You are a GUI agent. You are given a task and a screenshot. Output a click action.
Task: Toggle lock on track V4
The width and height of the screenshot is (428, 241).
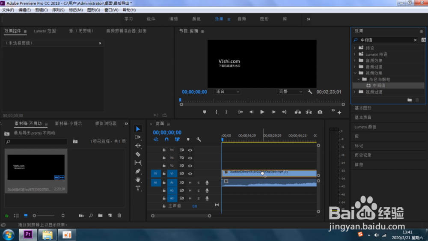tap(164, 150)
